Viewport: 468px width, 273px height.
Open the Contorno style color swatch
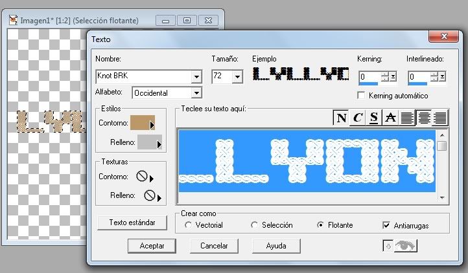(143, 123)
